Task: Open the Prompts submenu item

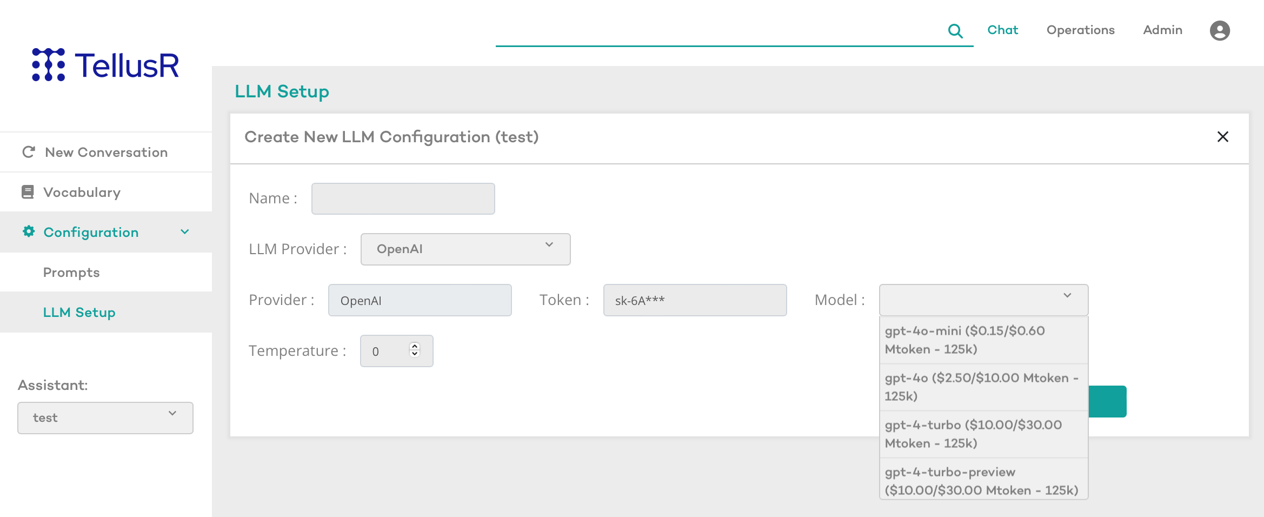Action: (71, 272)
